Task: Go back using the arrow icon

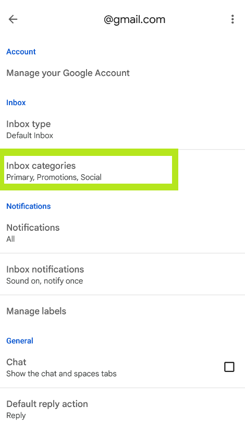Action: click(x=13, y=19)
